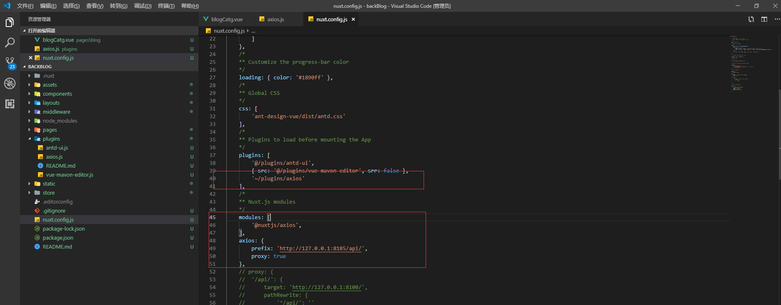Open Source Control view with 23 changes

click(10, 63)
